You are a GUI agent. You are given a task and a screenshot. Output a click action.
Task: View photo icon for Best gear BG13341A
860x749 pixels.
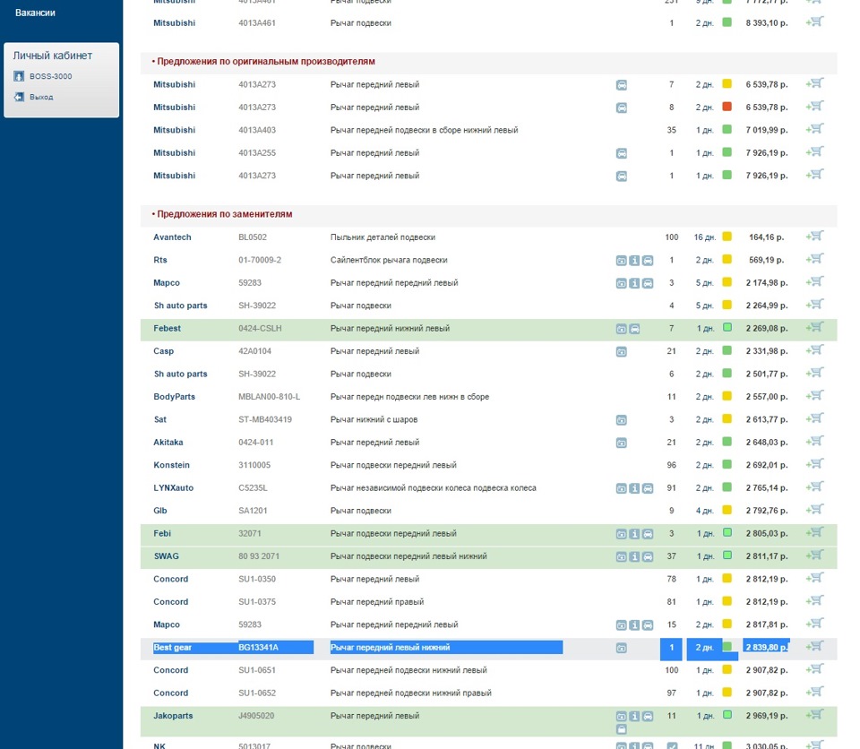(x=622, y=648)
